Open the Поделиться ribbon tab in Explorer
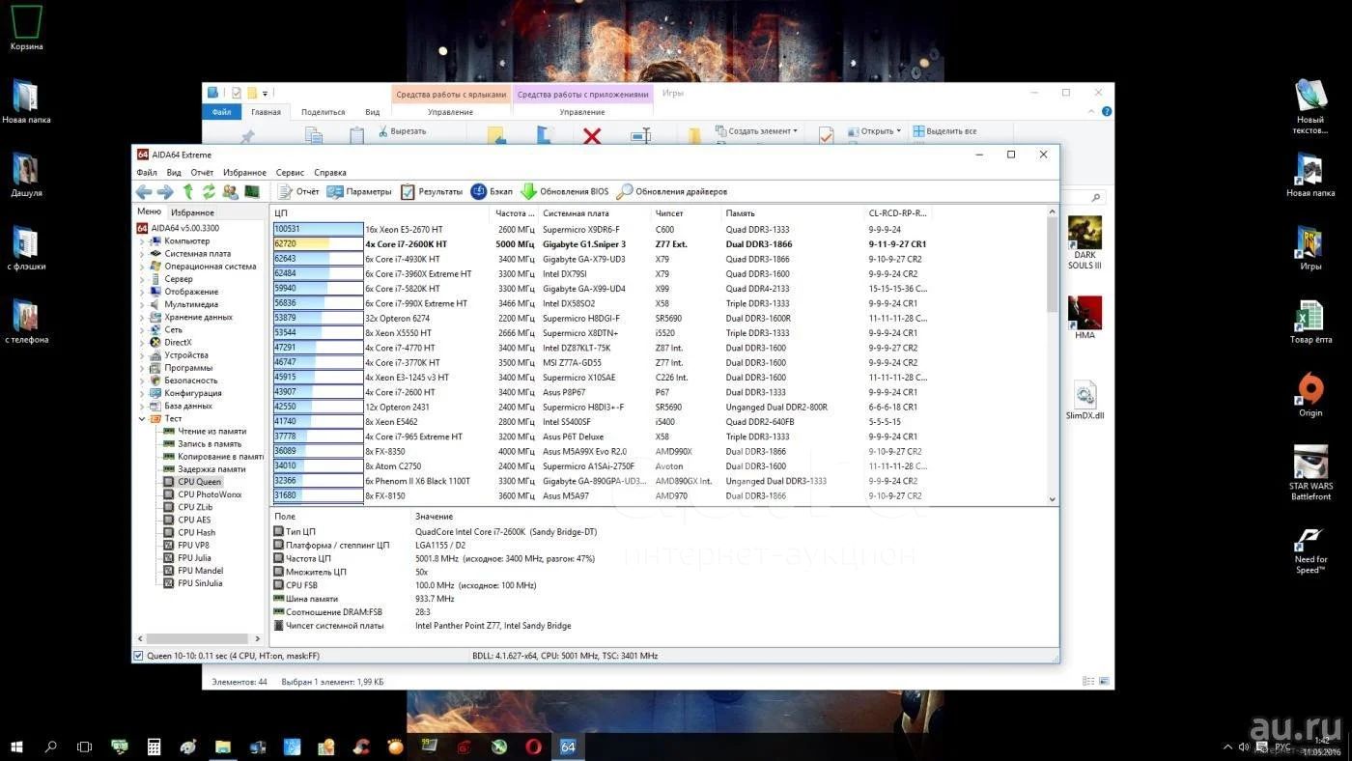Screen dimensions: 1352x761 coord(323,112)
